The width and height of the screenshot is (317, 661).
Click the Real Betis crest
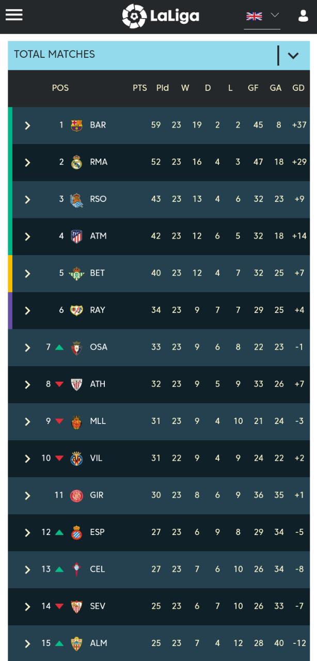pos(76,273)
